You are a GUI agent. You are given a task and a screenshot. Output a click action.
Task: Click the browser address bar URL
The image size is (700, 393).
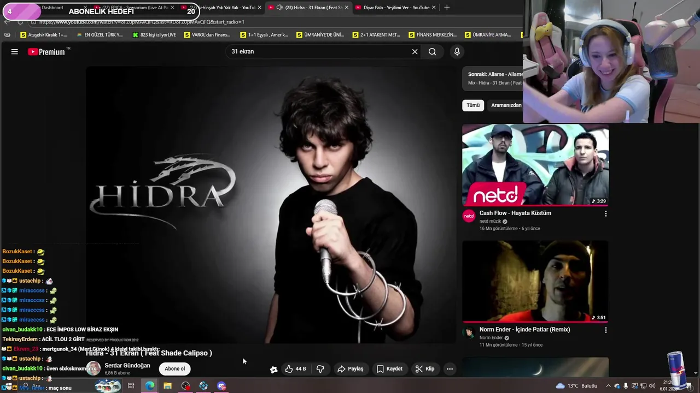point(142,22)
